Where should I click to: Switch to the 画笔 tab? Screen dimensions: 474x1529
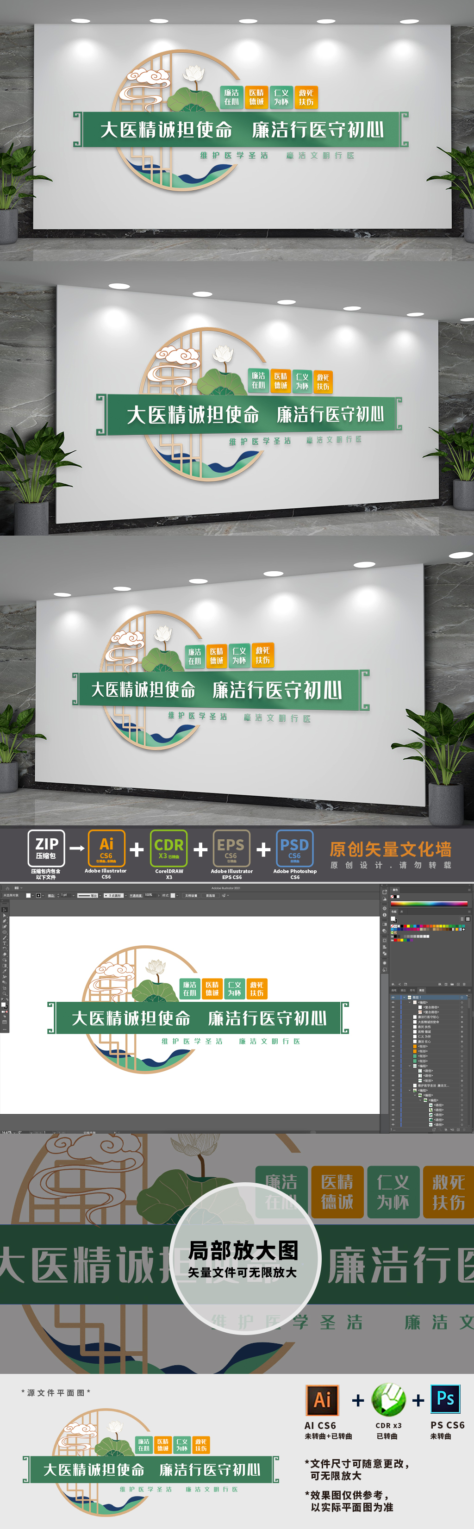(x=394, y=991)
